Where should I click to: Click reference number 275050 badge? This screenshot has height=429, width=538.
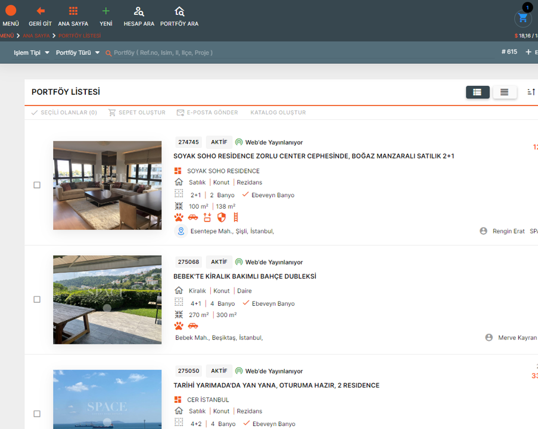pos(188,371)
